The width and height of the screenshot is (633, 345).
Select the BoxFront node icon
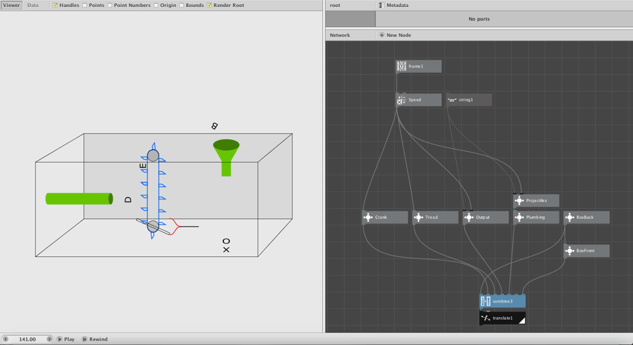[x=570, y=251]
